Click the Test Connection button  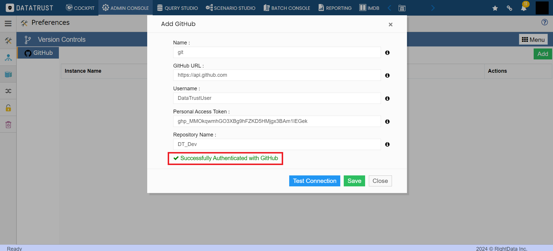click(x=315, y=181)
